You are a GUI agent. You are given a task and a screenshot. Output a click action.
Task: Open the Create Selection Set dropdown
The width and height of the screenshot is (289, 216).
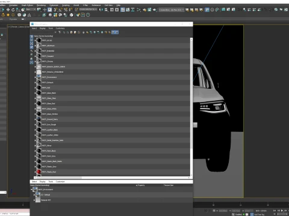pos(88,10)
